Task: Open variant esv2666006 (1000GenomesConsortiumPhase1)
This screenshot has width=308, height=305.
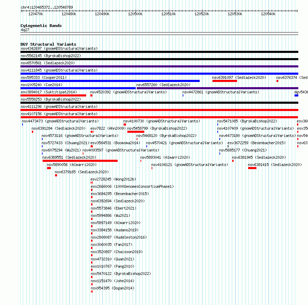Action: [x=132, y=186]
